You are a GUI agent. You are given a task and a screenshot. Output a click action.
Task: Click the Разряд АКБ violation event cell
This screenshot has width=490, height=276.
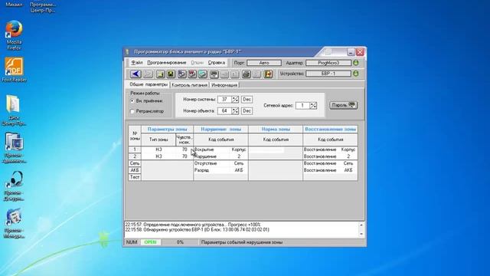[220, 170]
